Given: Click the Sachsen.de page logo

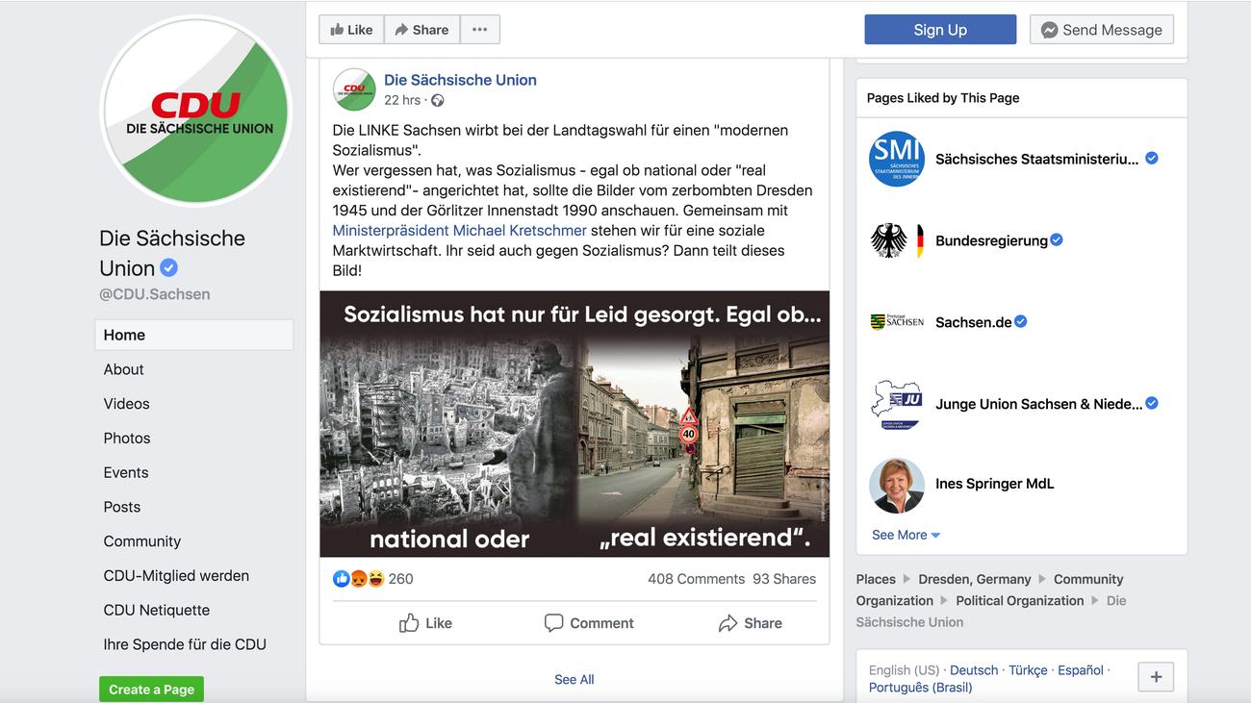Looking at the screenshot, I should tap(896, 322).
